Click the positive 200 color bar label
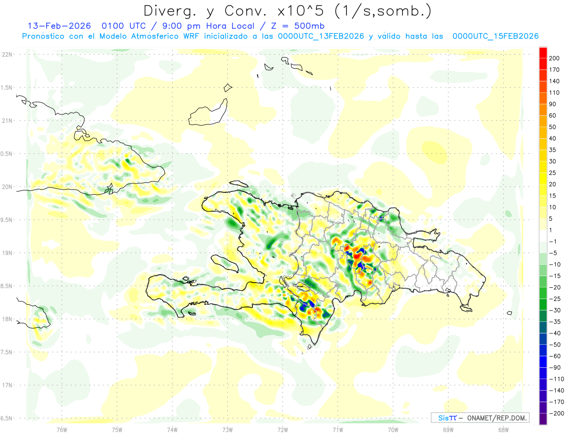 click(x=555, y=58)
